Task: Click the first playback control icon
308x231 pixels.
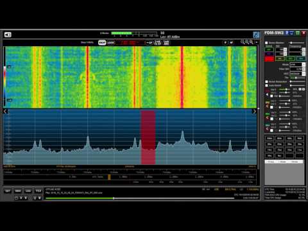Action: tap(17, 198)
